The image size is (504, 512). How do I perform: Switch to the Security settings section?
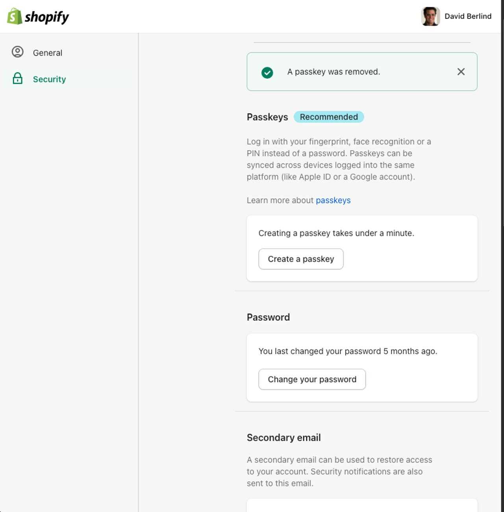coord(50,79)
